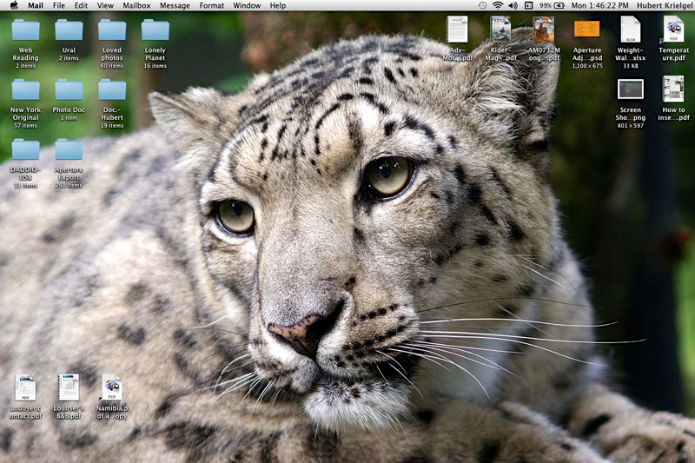Viewport: 695px width, 463px height.
Task: Open the volume control in menu bar
Action: pos(513,5)
